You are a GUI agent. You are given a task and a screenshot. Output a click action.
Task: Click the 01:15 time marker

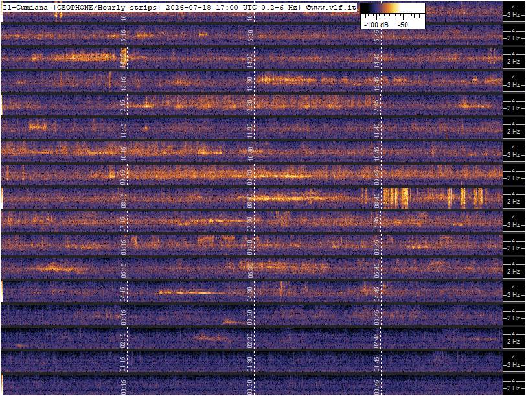tap(123, 364)
